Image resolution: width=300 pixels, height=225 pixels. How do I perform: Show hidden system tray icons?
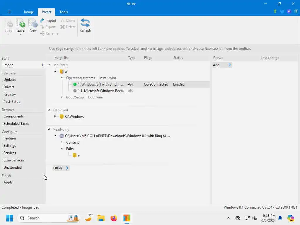229,218
